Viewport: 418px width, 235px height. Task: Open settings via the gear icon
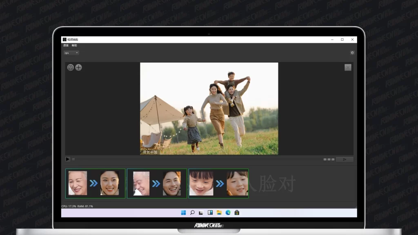(x=352, y=53)
